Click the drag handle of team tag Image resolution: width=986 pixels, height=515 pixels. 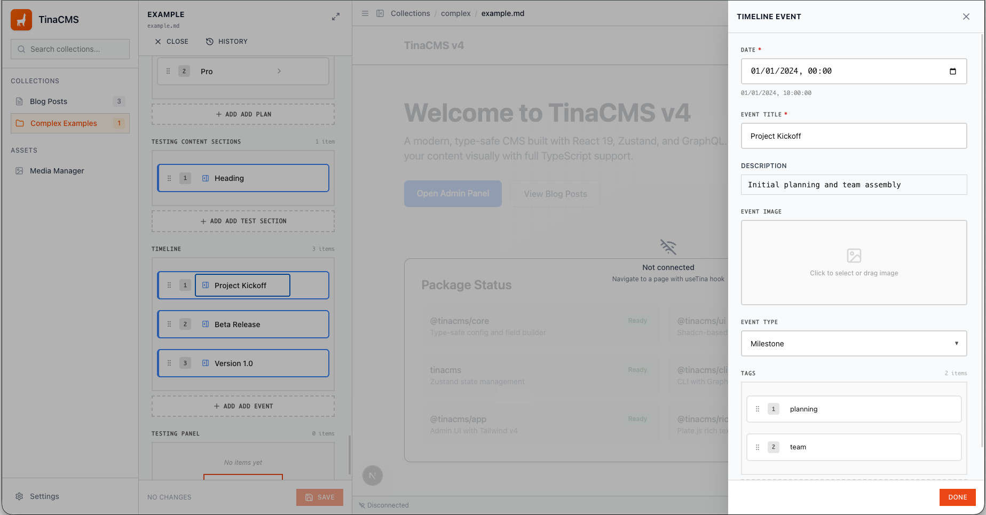tap(758, 447)
